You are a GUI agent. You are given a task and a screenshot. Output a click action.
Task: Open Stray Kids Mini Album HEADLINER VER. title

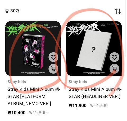95,93
